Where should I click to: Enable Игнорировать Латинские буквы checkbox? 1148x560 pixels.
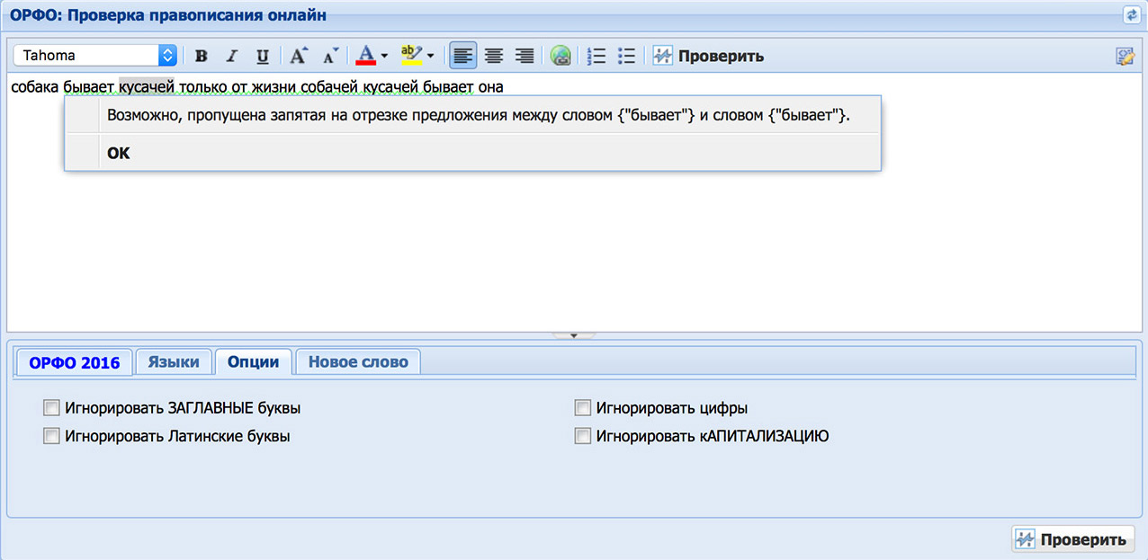51,437
